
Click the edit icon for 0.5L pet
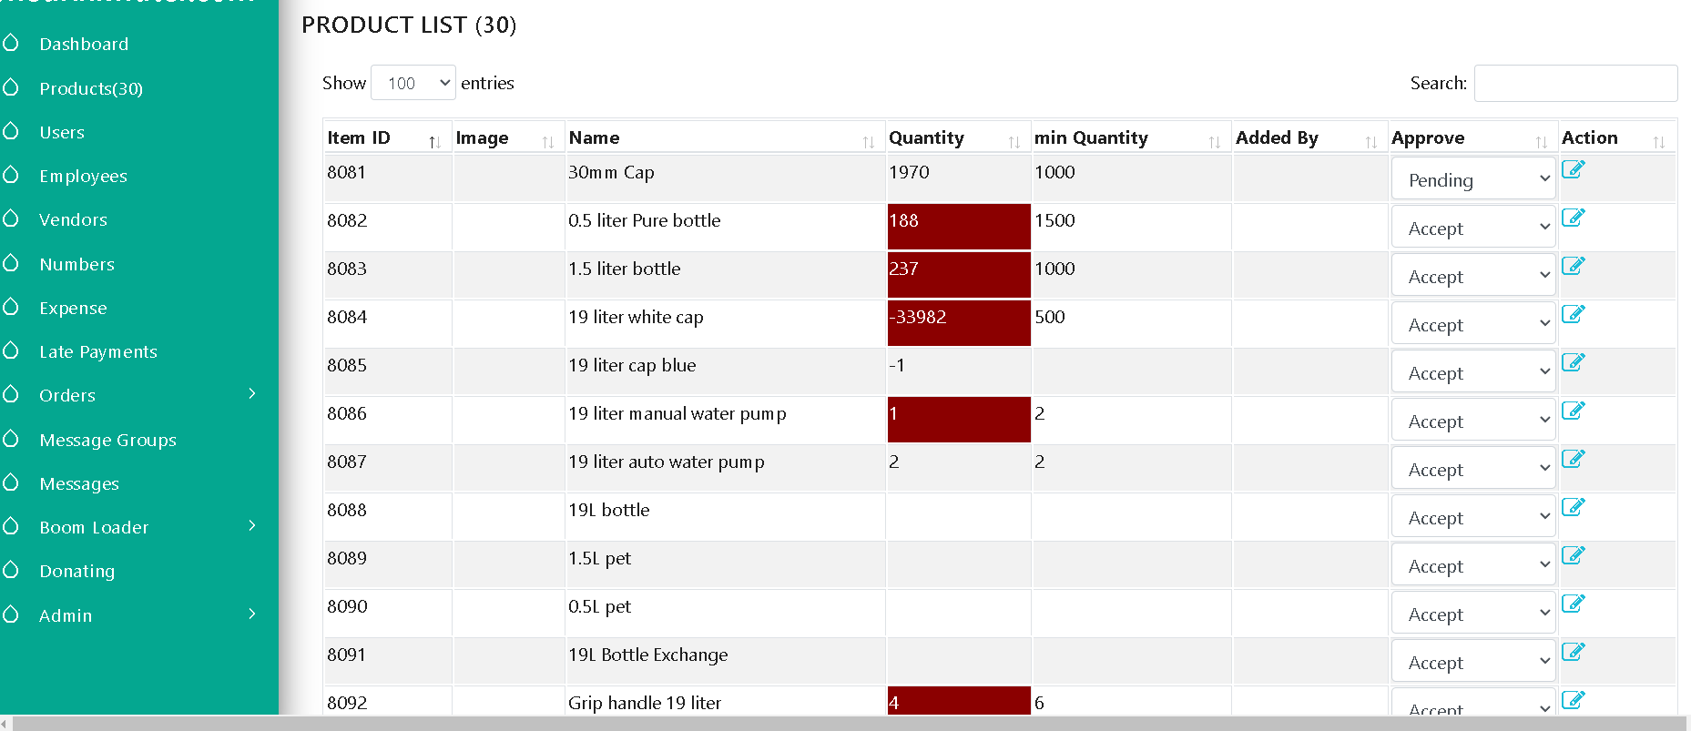coord(1573,604)
